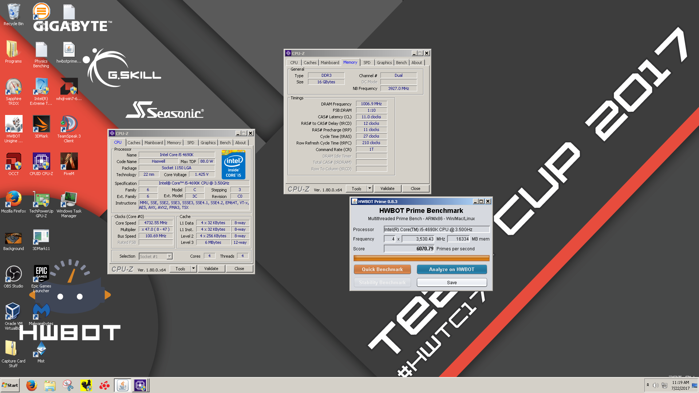The height and width of the screenshot is (393, 699).
Task: Click Close button in the CPU tab window
Action: tap(239, 269)
